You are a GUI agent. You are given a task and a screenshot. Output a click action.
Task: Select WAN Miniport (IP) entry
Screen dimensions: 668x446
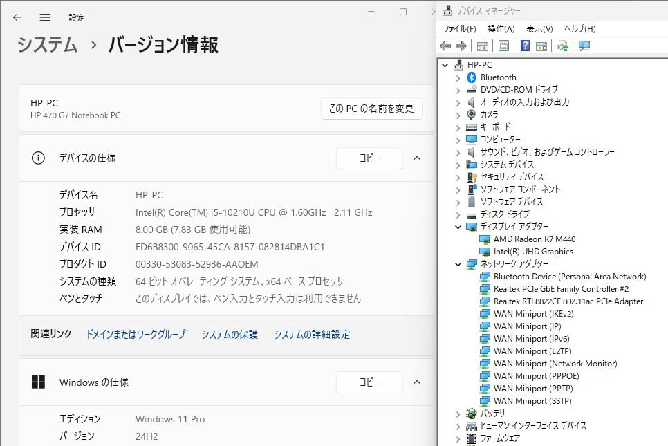click(528, 326)
